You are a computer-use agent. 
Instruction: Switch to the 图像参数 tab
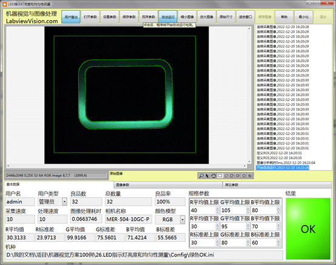(168, 185)
